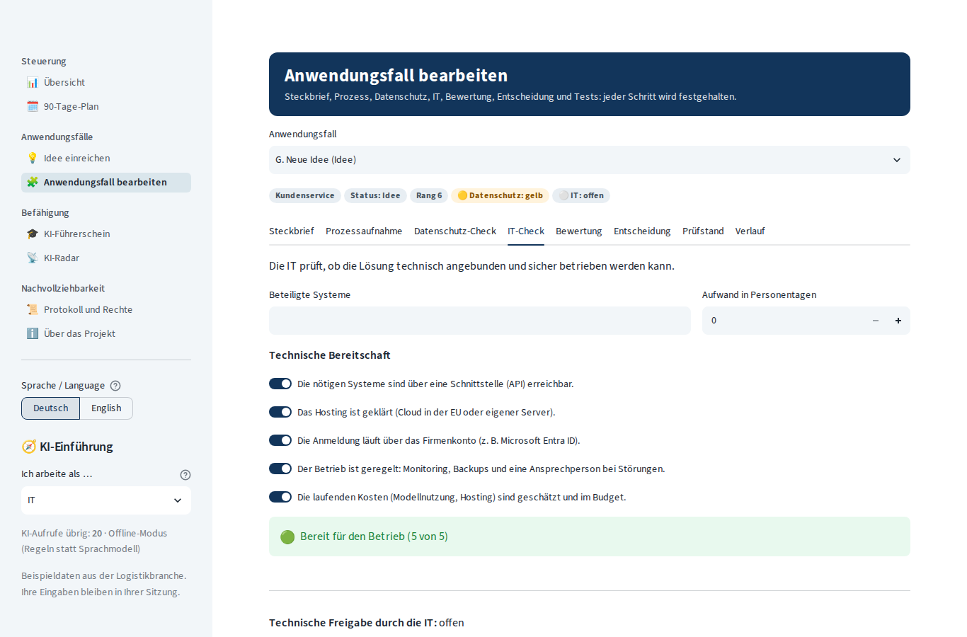Go to the Entscheidung tab
The image size is (967, 637).
[x=642, y=231]
